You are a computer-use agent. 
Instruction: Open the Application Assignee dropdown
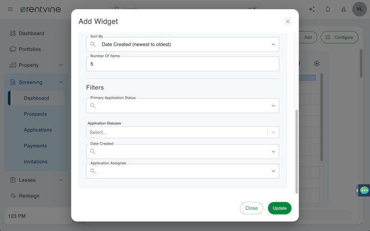coord(183,171)
